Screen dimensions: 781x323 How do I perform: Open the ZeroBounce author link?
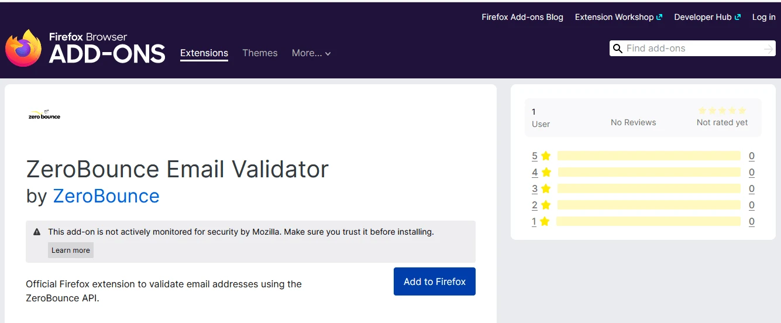pos(106,196)
